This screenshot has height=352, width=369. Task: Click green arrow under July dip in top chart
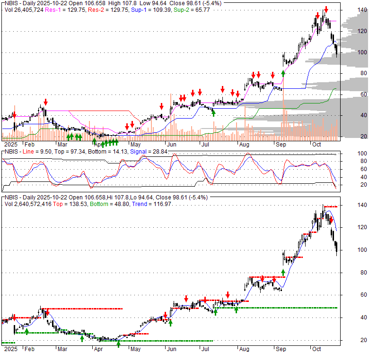click(213, 112)
